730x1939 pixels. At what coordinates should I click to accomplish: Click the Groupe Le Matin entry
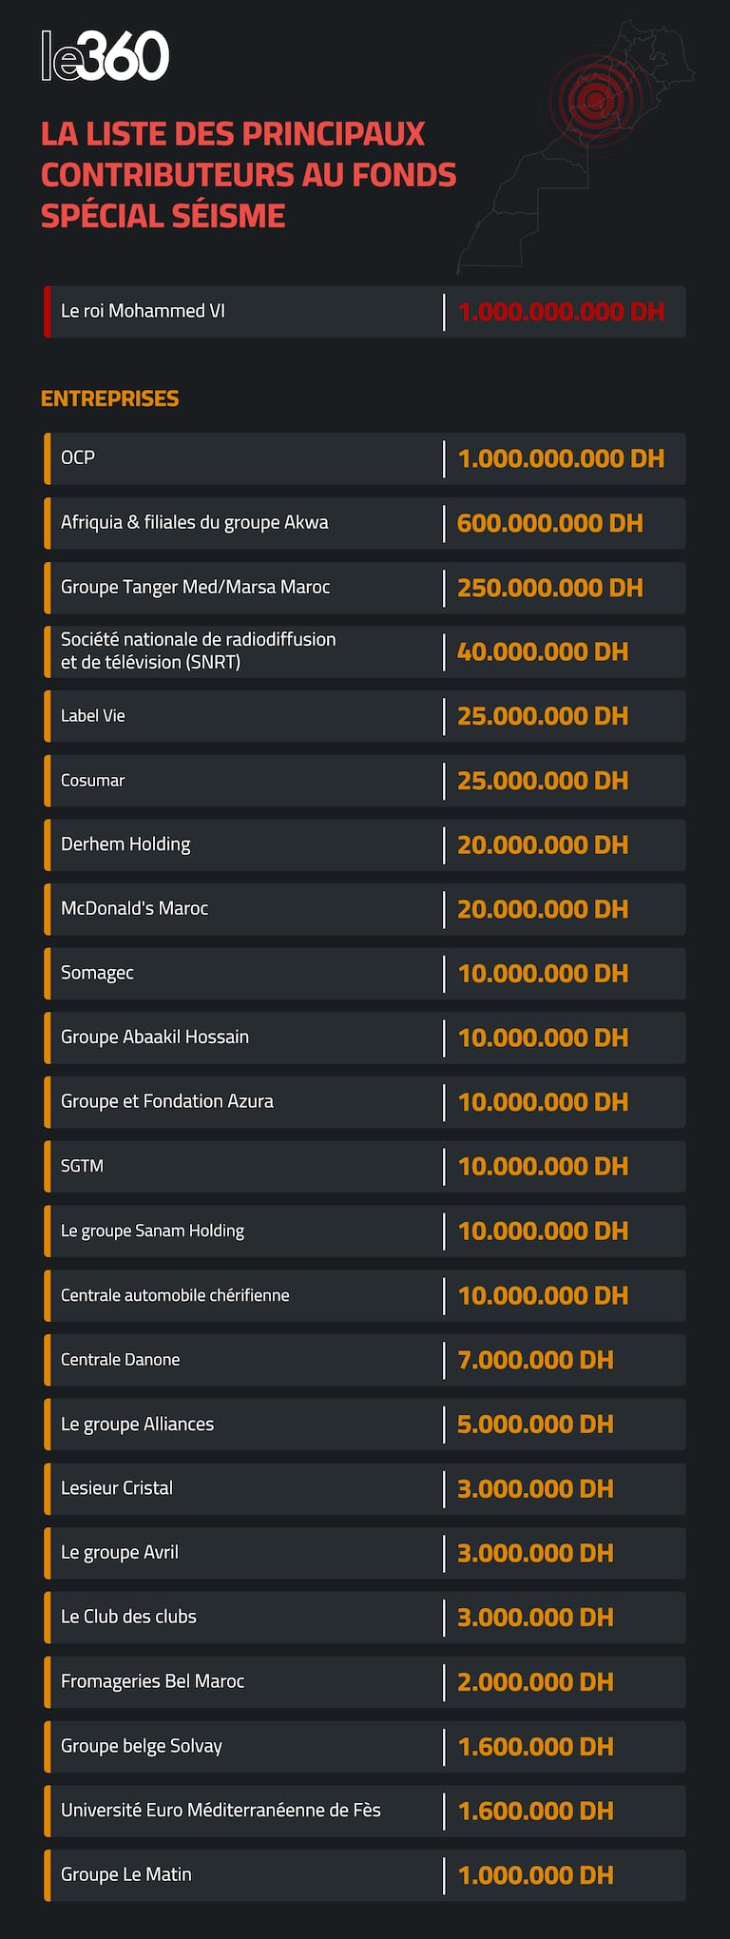[x=126, y=1874]
